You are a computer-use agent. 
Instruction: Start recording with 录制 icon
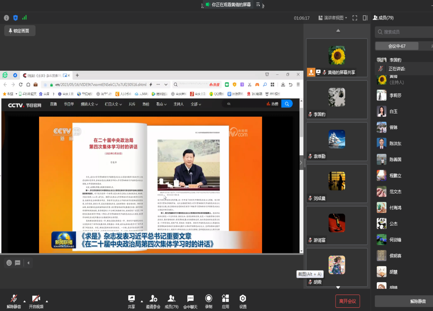(209, 299)
